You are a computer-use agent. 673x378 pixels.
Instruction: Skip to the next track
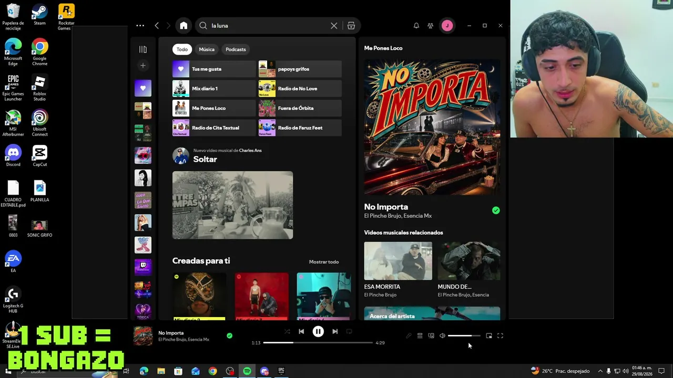(335, 331)
